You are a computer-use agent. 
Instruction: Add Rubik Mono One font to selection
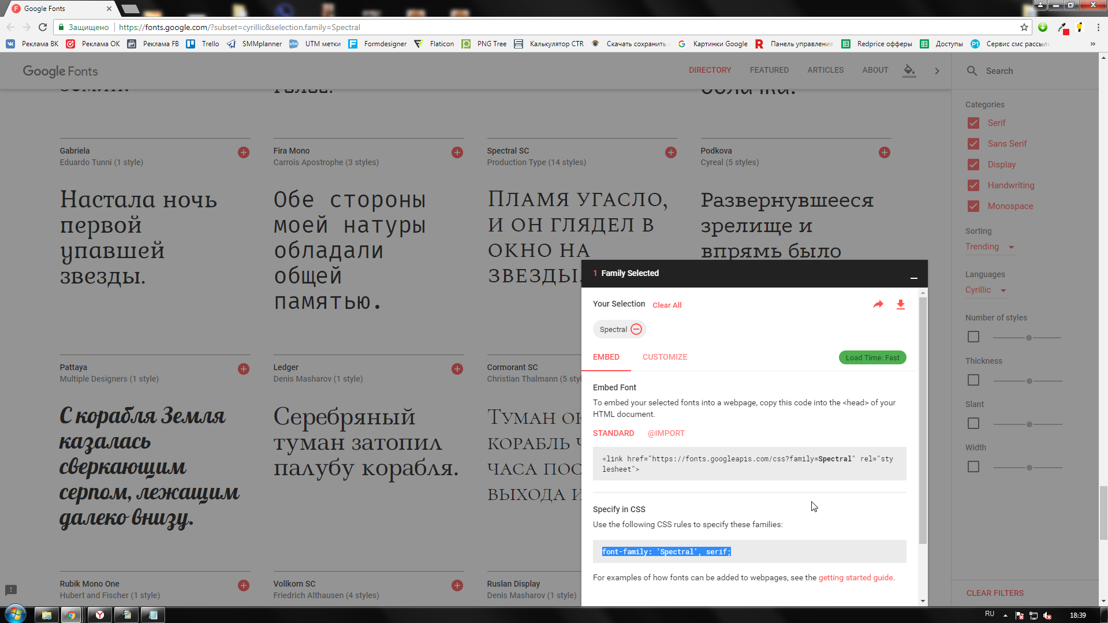coord(244,585)
